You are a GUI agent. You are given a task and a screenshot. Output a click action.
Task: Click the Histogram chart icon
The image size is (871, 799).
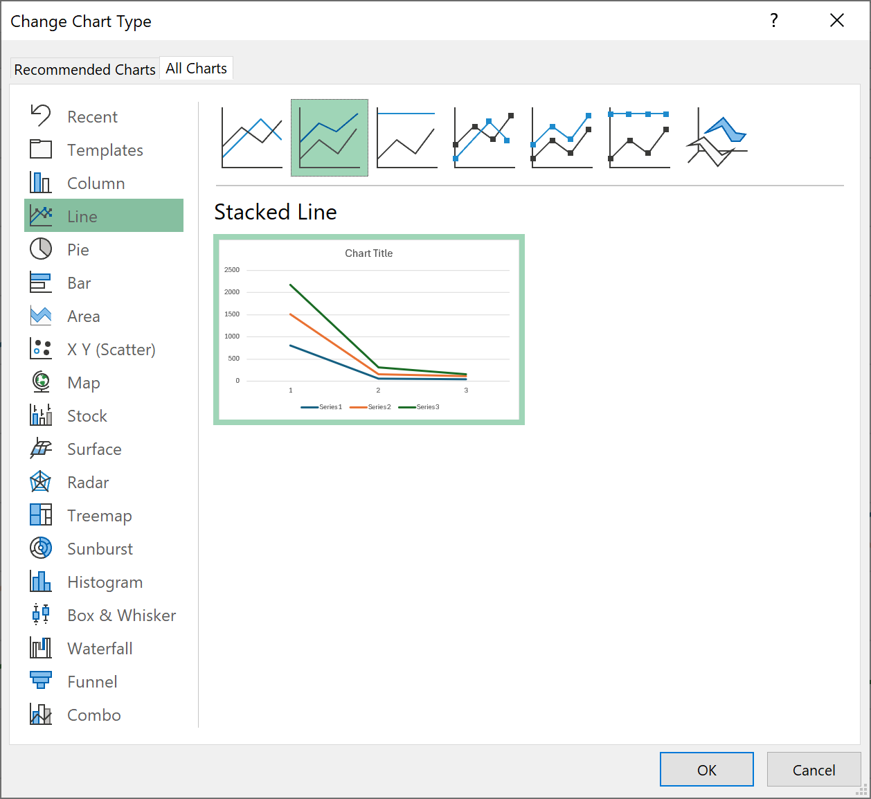[41, 581]
